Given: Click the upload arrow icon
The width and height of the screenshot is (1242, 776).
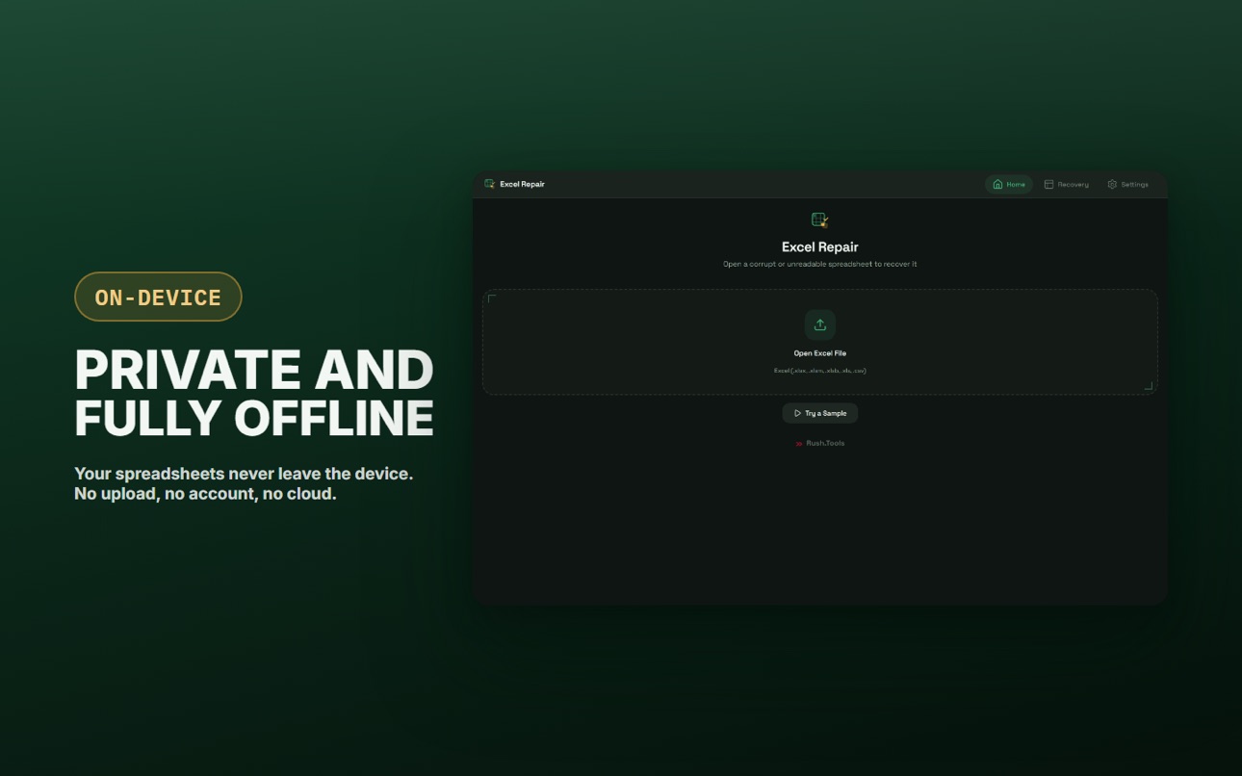Looking at the screenshot, I should pyautogui.click(x=820, y=324).
